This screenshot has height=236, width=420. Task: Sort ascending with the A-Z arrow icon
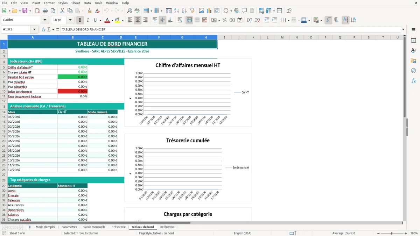coord(176,11)
